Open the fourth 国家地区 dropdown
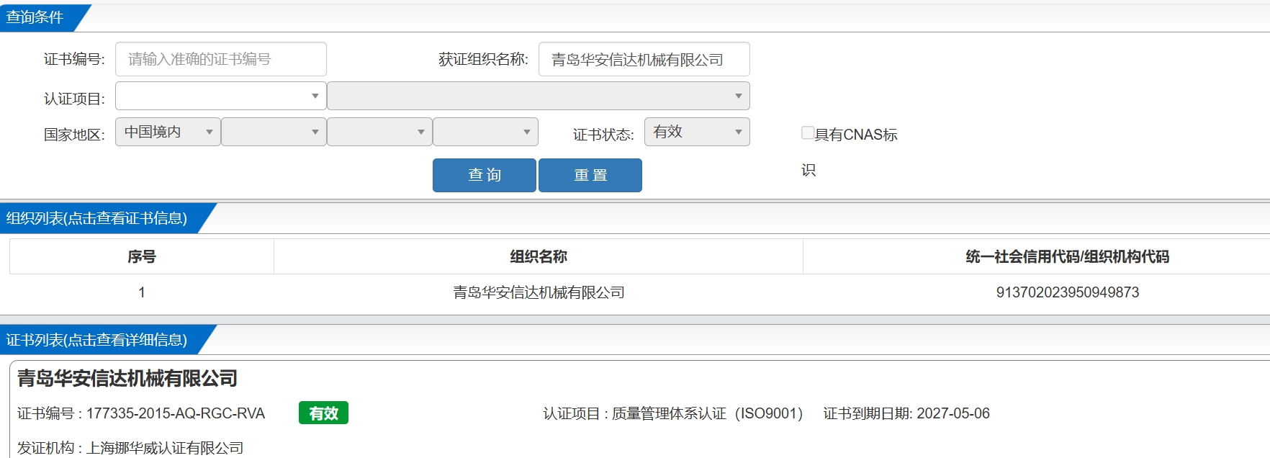 point(485,132)
